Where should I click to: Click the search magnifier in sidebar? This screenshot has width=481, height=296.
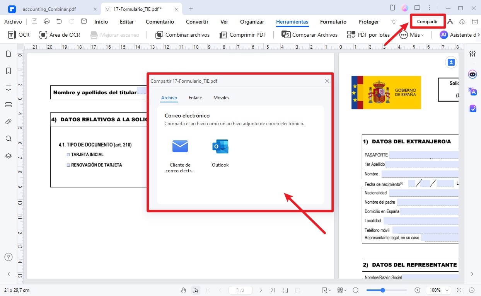point(9,139)
